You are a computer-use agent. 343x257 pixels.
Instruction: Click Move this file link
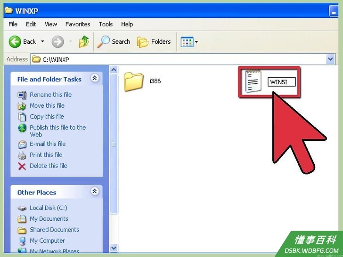pyautogui.click(x=47, y=105)
